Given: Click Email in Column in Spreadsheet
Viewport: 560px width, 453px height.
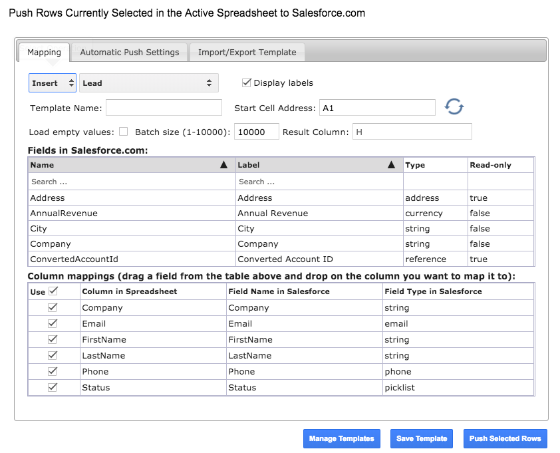Looking at the screenshot, I should 153,324.
